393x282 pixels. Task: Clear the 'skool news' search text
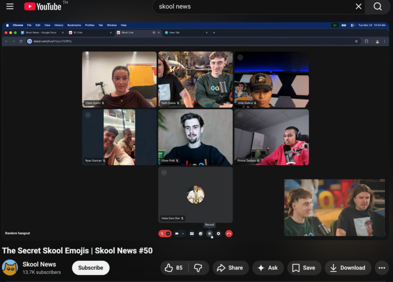(359, 7)
